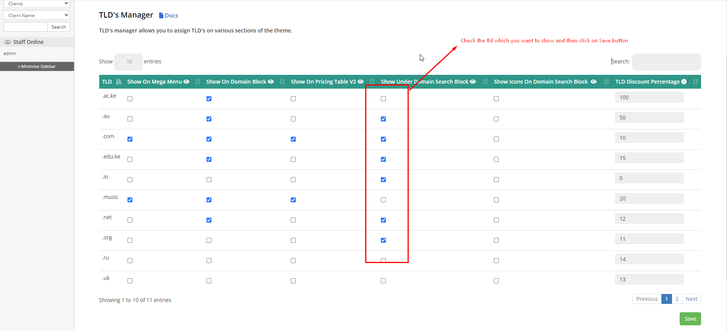Open the Show entries count dropdown
Image resolution: width=727 pixels, height=331 pixels.
click(129, 62)
